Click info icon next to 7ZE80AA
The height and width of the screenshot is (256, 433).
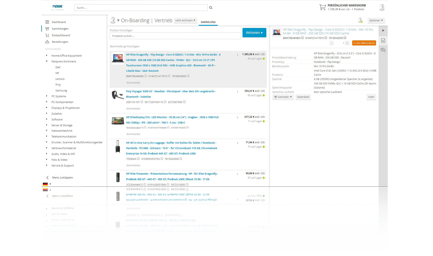pos(138,159)
